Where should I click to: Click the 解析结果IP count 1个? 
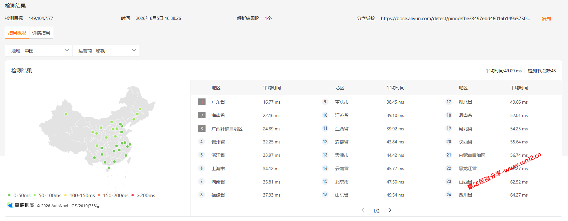268,18
